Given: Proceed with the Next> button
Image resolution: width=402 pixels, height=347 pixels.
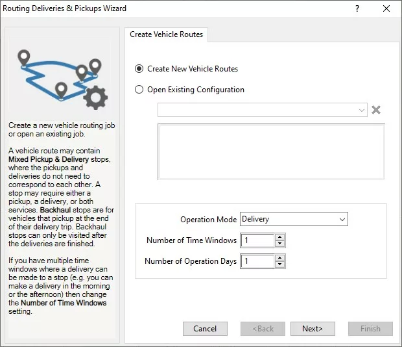Looking at the screenshot, I should [313, 329].
